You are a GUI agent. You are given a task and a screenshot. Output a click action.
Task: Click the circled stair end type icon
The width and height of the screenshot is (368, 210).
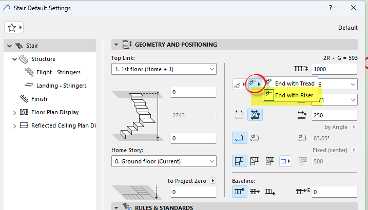(255, 83)
